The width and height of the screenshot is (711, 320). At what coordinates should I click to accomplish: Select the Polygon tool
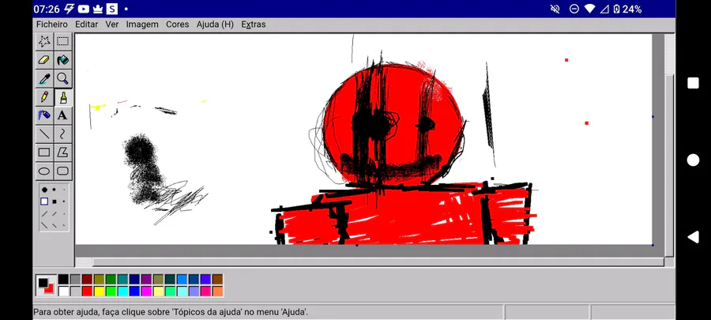62,152
